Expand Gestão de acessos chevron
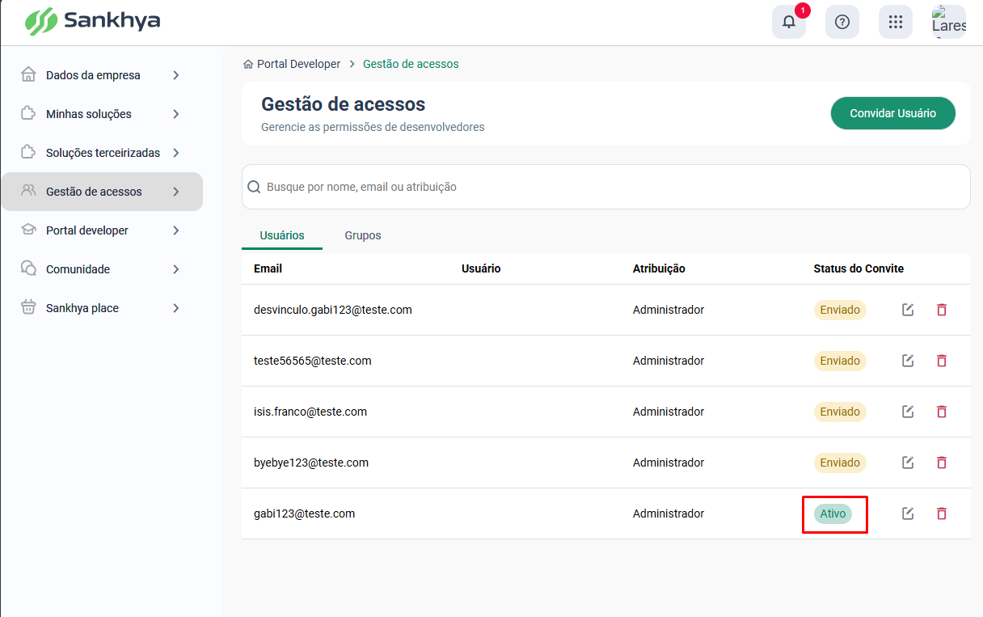983x617 pixels. (176, 192)
